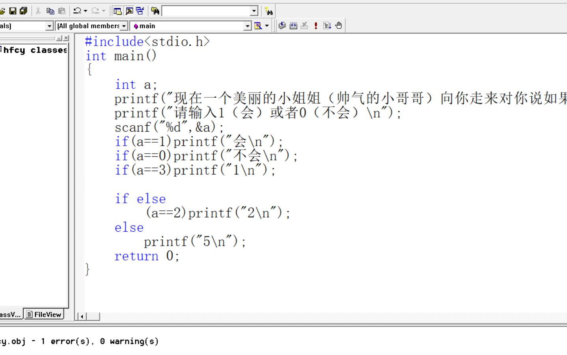Click the Cut scissors icon
Viewport: 567px width, 355px height.
coord(38,11)
